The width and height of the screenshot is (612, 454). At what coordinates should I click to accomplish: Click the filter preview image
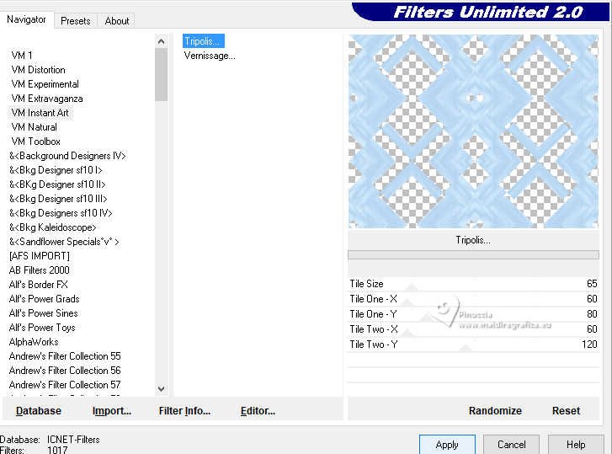click(x=473, y=131)
